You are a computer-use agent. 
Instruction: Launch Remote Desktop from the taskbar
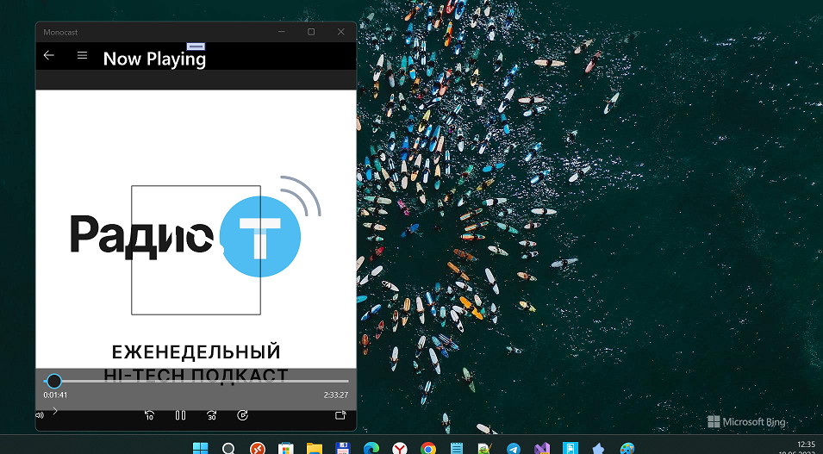(257, 449)
